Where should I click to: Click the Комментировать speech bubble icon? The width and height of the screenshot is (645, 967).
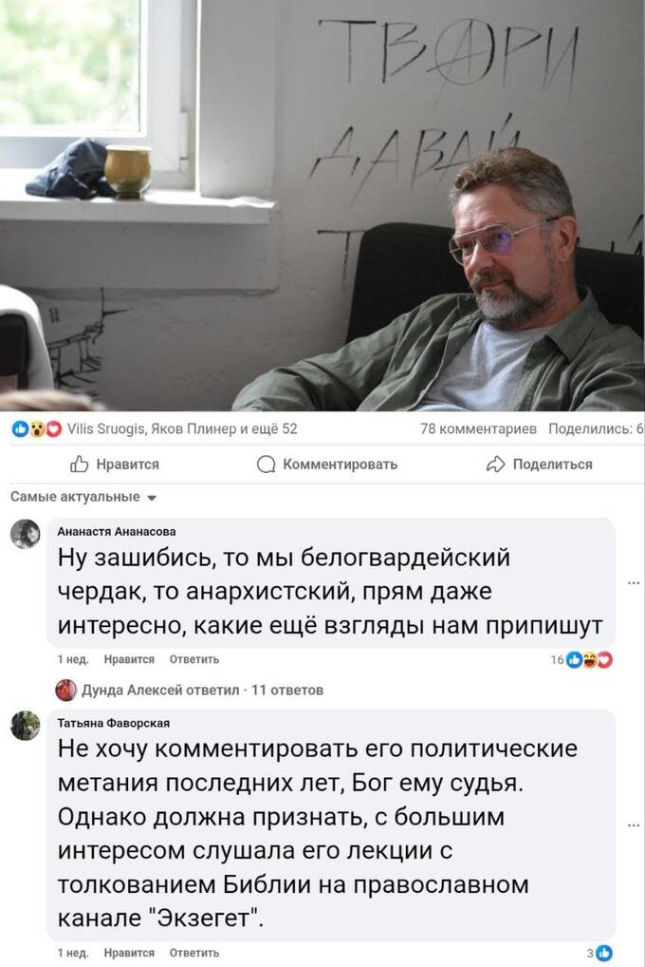click(x=266, y=465)
